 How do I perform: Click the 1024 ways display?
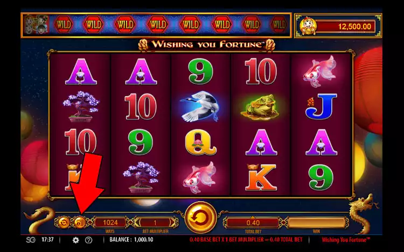coord(110,222)
